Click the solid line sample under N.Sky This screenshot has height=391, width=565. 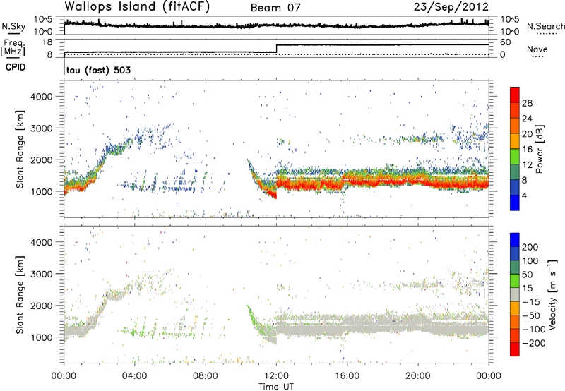coord(13,33)
